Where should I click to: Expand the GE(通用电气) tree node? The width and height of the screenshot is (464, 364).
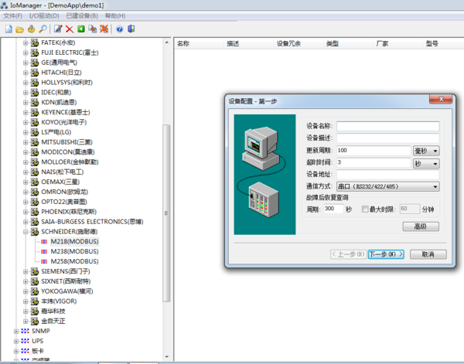click(26, 63)
